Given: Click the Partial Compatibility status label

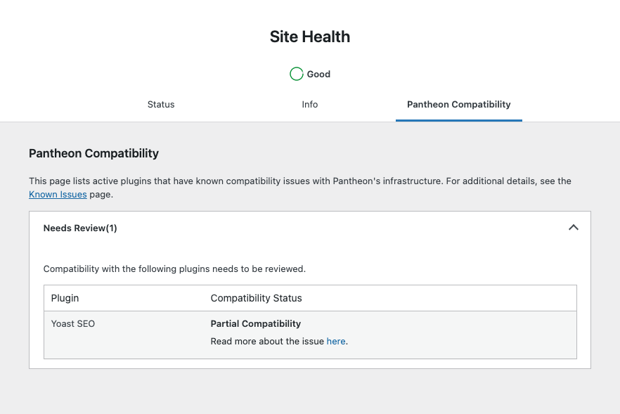Looking at the screenshot, I should click(x=255, y=323).
